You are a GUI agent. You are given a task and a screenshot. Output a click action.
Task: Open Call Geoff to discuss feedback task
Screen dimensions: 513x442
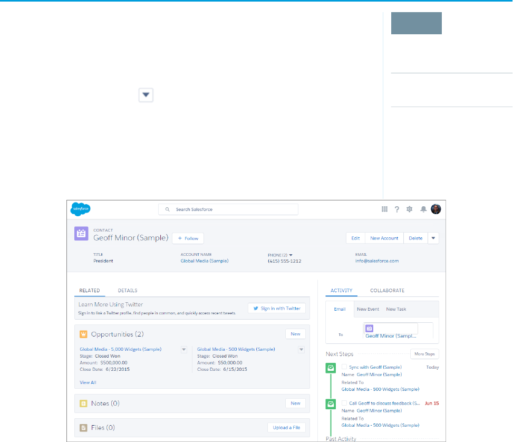click(x=384, y=403)
